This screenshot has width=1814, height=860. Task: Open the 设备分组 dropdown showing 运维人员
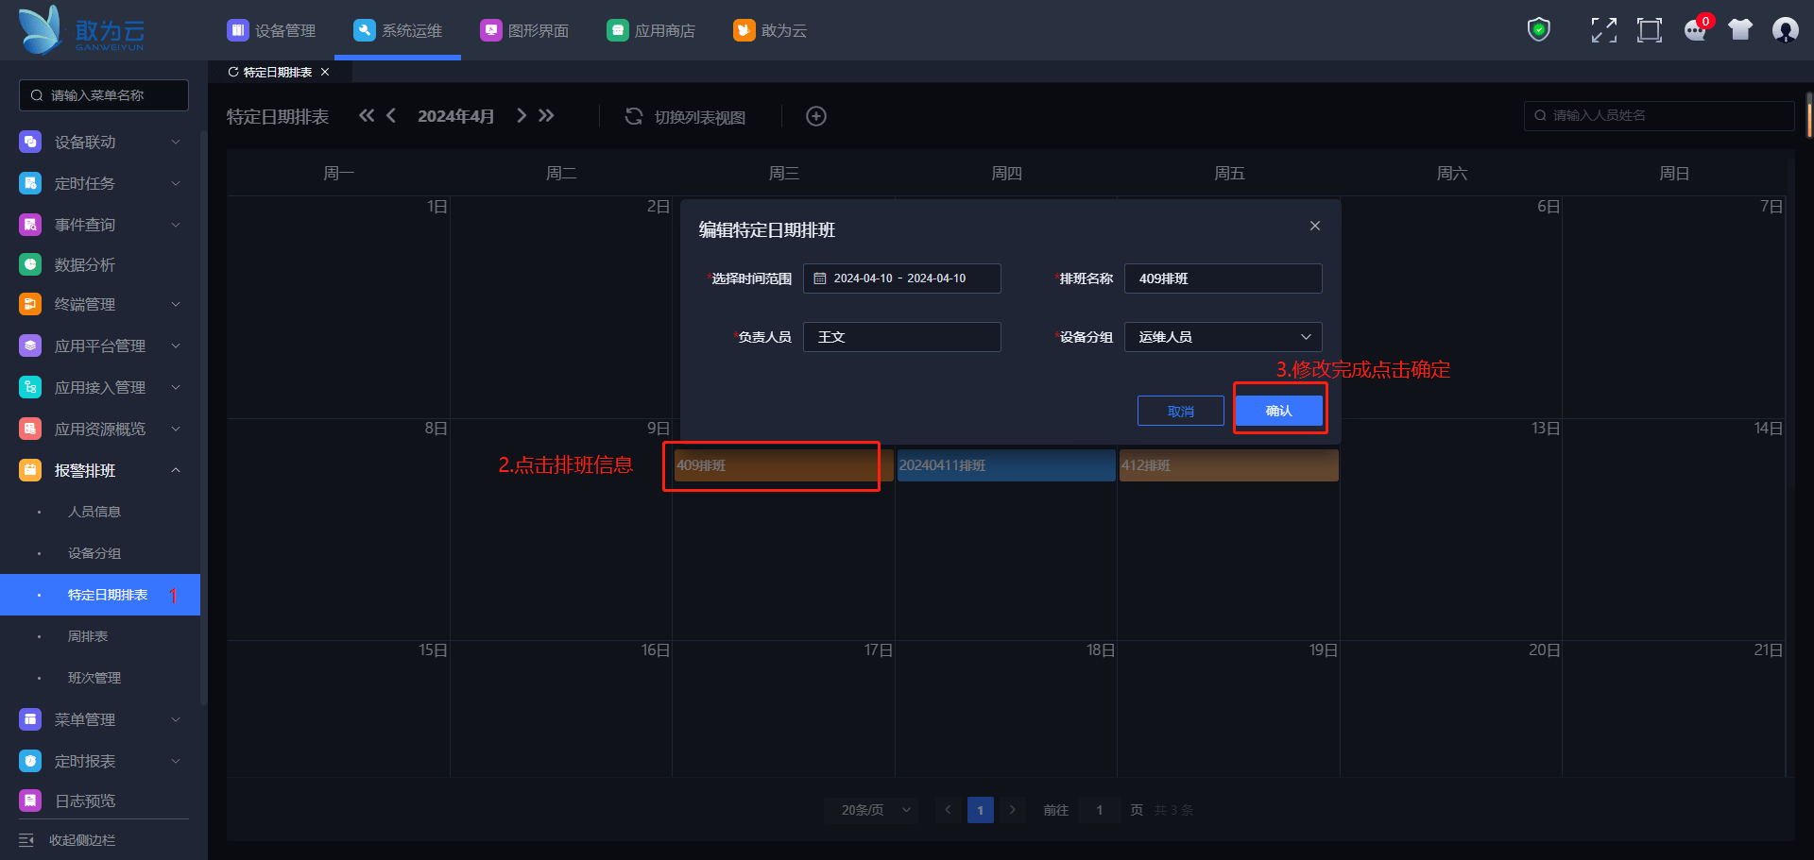click(x=1223, y=337)
